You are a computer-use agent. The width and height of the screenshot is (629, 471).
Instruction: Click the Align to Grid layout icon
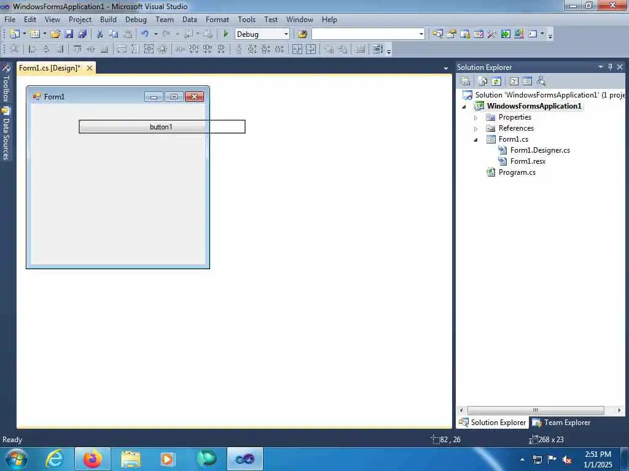(15, 49)
